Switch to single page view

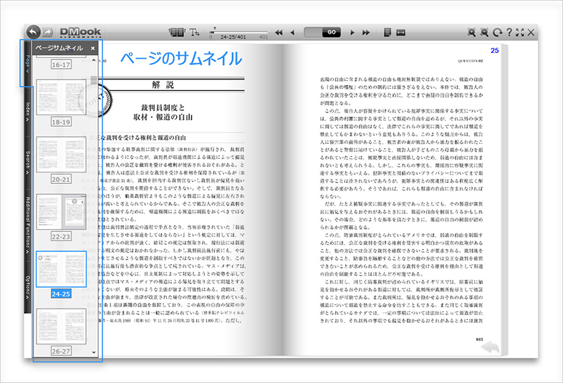click(x=387, y=32)
